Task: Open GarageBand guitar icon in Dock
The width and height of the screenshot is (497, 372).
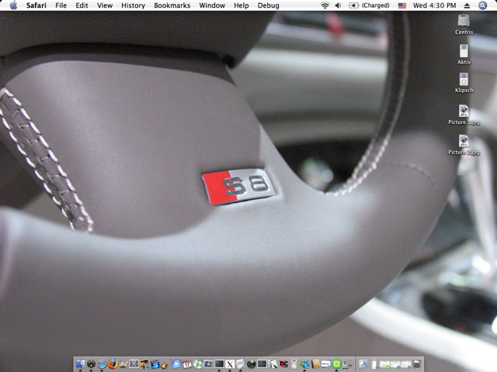Action: [x=165, y=364]
